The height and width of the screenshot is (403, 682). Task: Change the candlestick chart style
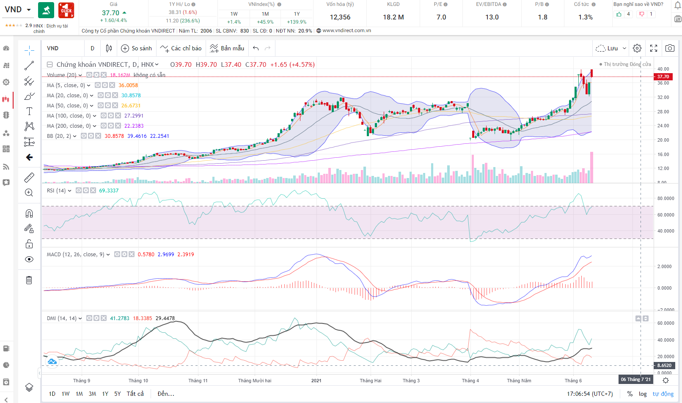coord(109,48)
